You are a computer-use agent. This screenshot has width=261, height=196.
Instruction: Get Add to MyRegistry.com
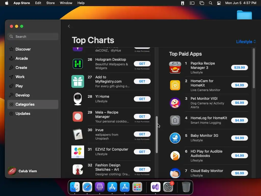[x=142, y=81]
